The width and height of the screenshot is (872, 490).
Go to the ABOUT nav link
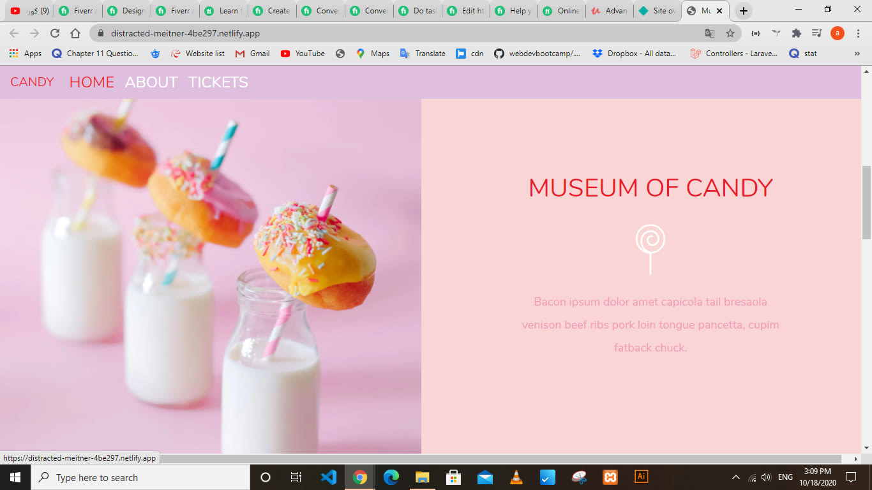151,82
